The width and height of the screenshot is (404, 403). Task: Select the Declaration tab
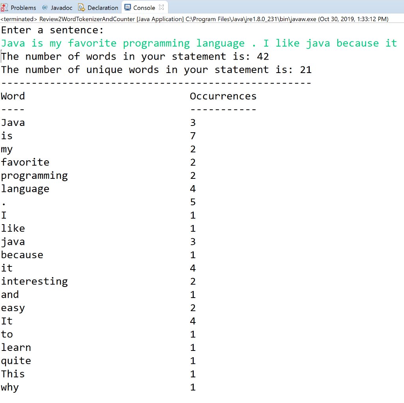click(x=102, y=7)
